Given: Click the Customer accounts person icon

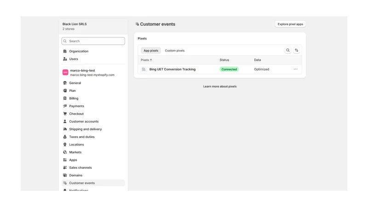Looking at the screenshot, I should (x=65, y=121).
